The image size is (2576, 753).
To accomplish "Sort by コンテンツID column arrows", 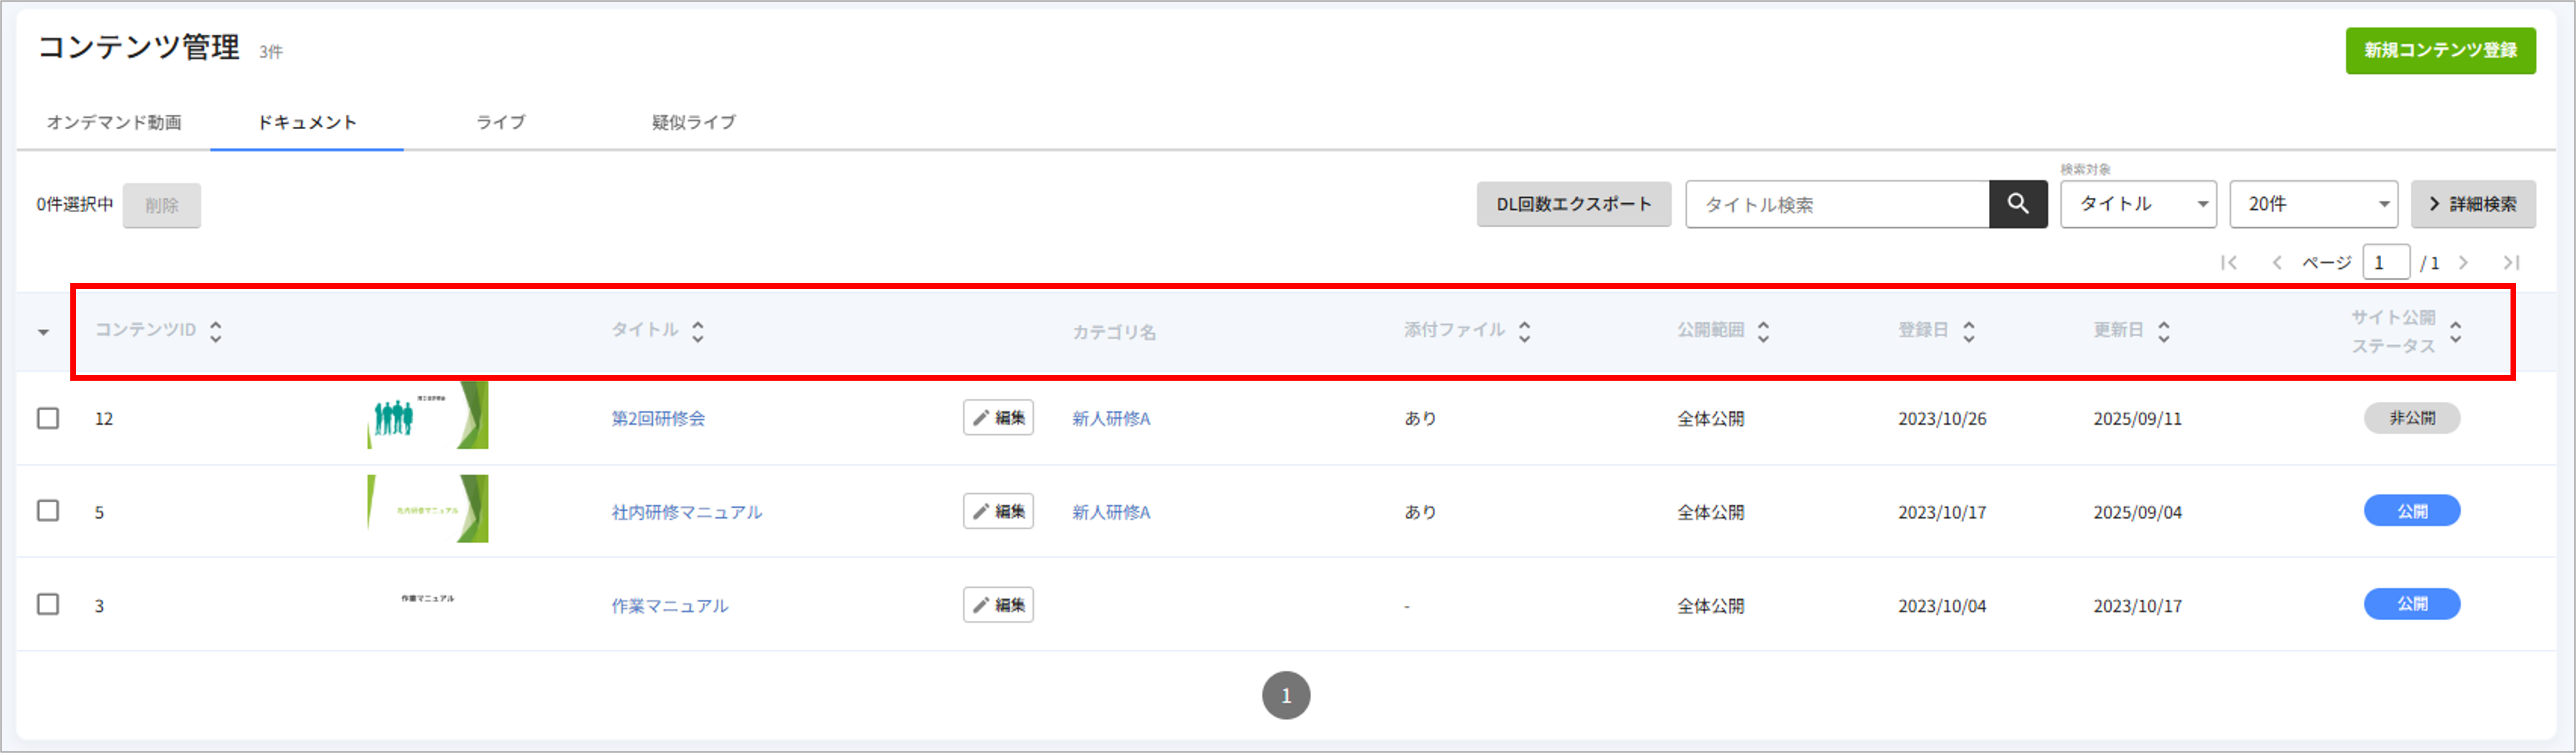I will click(216, 331).
